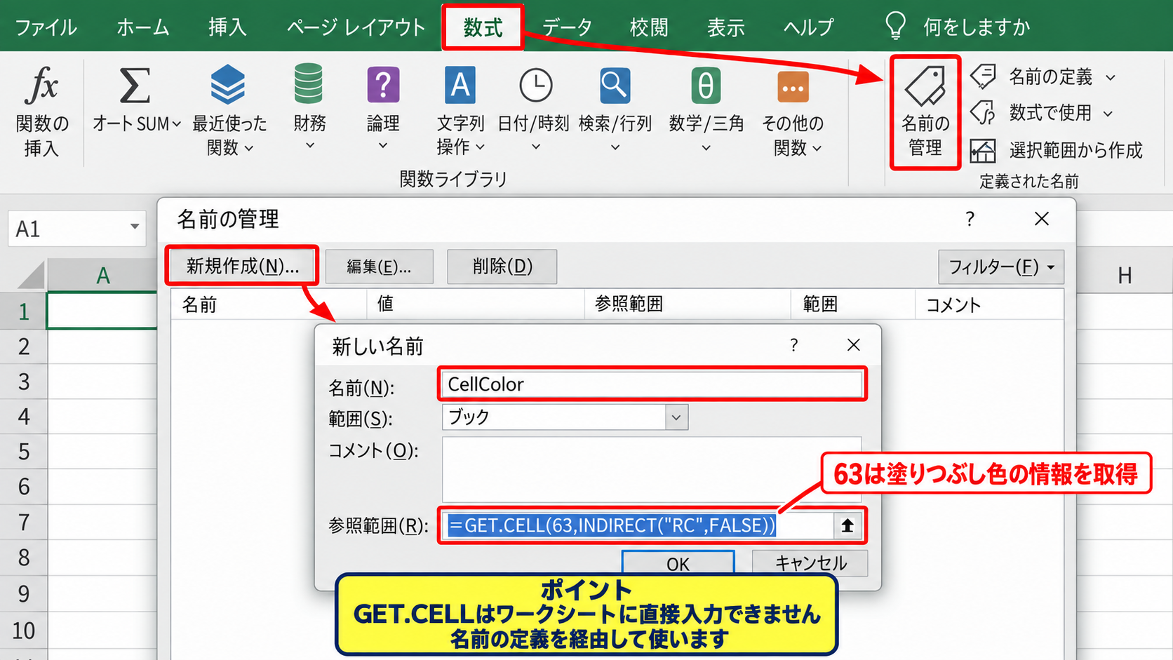Open the 論理 functions icon
The width and height of the screenshot is (1173, 660).
point(383,85)
